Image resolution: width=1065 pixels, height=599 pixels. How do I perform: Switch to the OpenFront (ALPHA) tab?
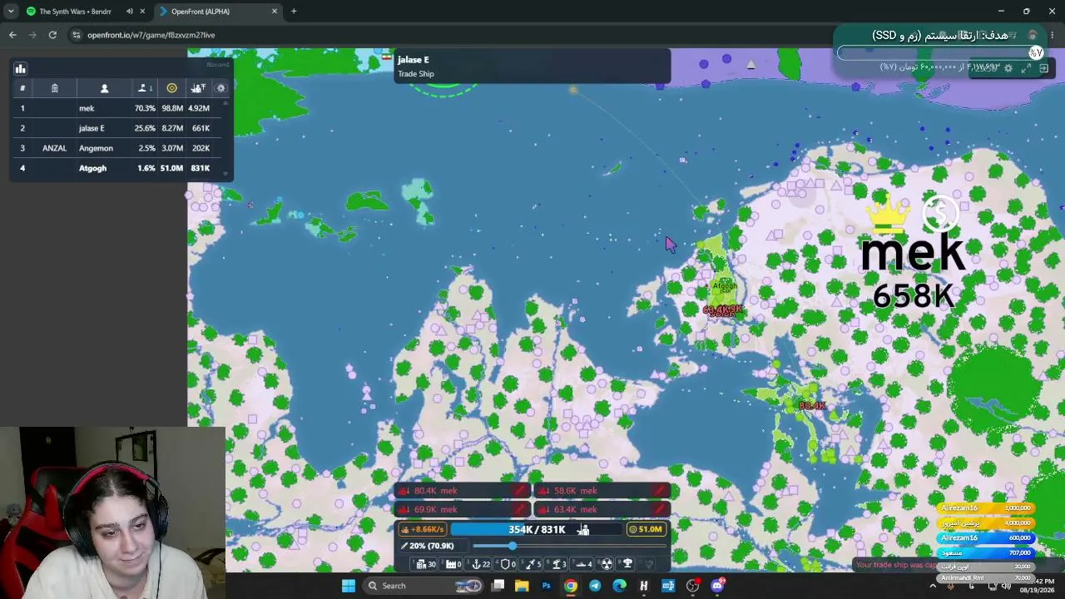click(218, 12)
